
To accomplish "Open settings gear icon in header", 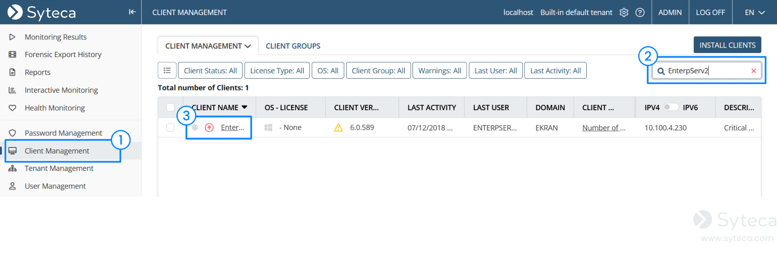I will (624, 13).
